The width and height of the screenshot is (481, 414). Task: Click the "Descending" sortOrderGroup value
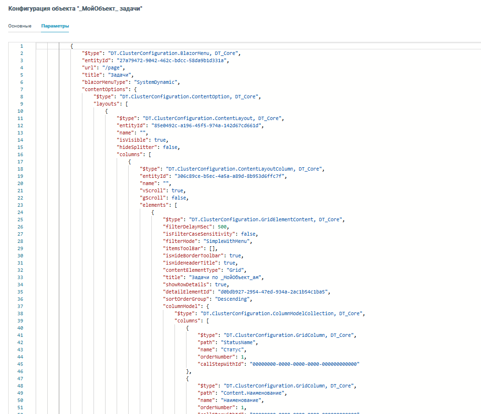pos(234,299)
